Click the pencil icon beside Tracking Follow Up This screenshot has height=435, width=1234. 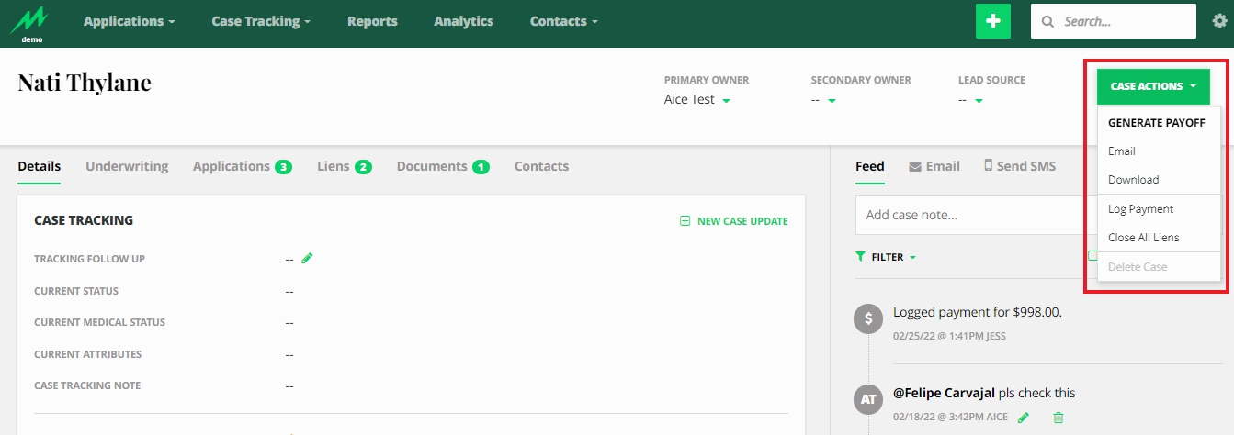pos(308,259)
